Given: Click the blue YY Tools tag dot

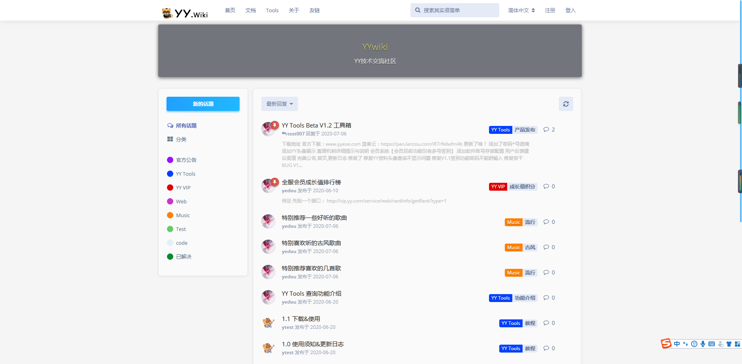Looking at the screenshot, I should click(x=170, y=174).
